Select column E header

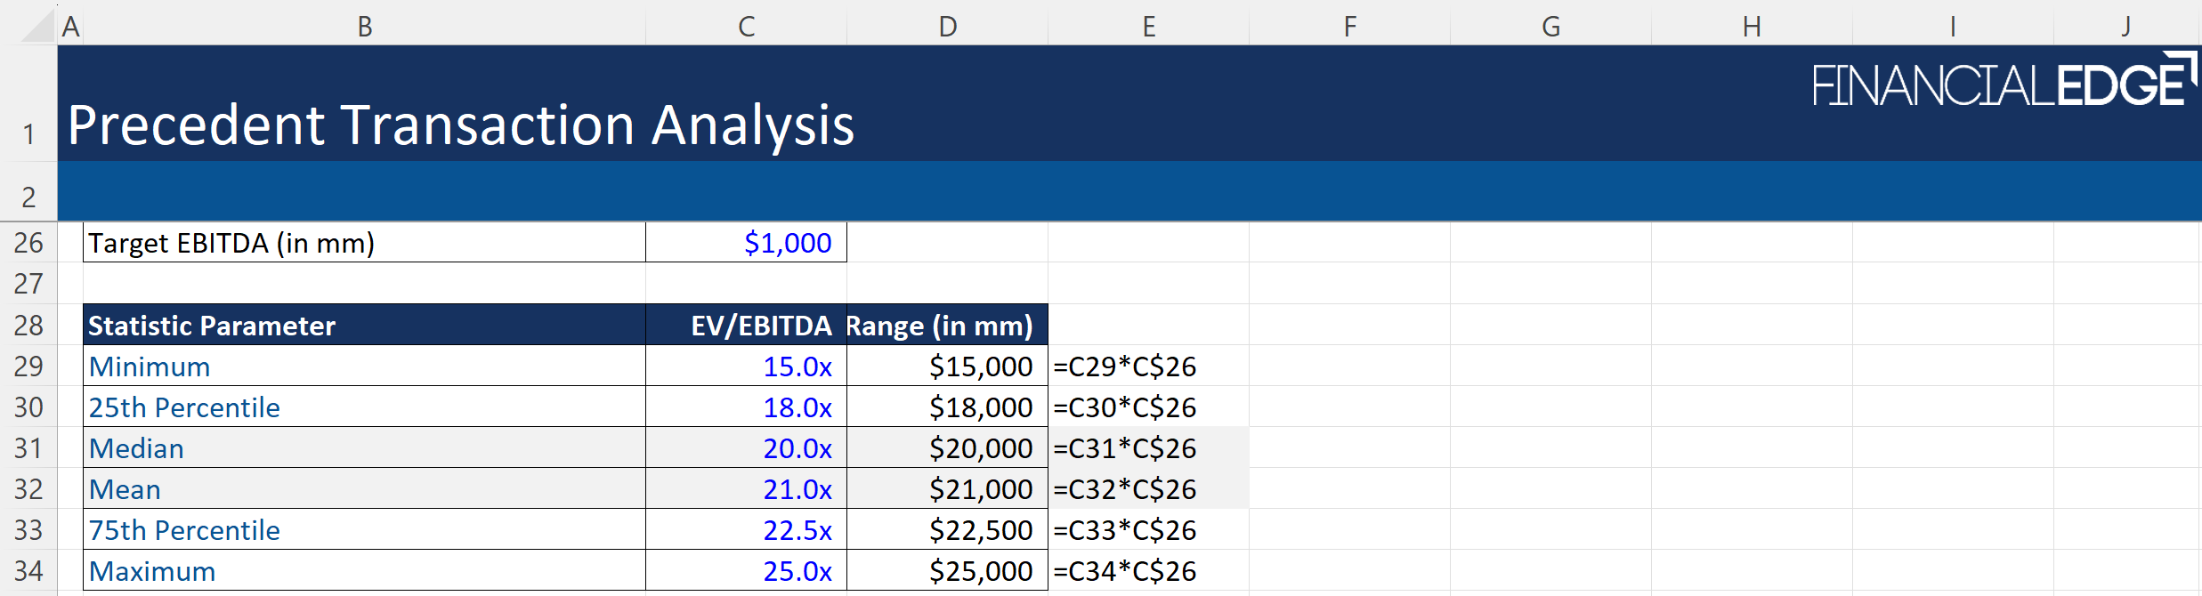(x=1148, y=26)
